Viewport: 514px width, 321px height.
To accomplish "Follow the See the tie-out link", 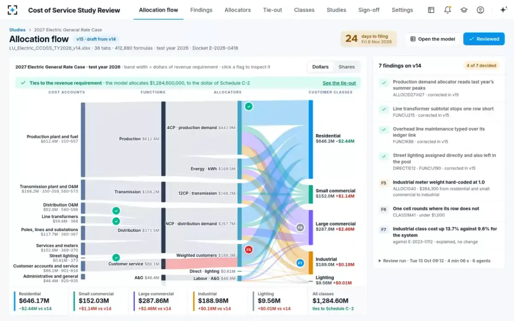I will pyautogui.click(x=339, y=83).
